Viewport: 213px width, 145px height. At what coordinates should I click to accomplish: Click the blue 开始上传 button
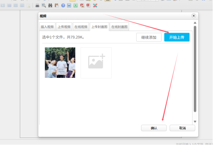coord(176,37)
